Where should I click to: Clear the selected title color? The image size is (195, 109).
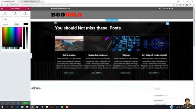(17, 24)
